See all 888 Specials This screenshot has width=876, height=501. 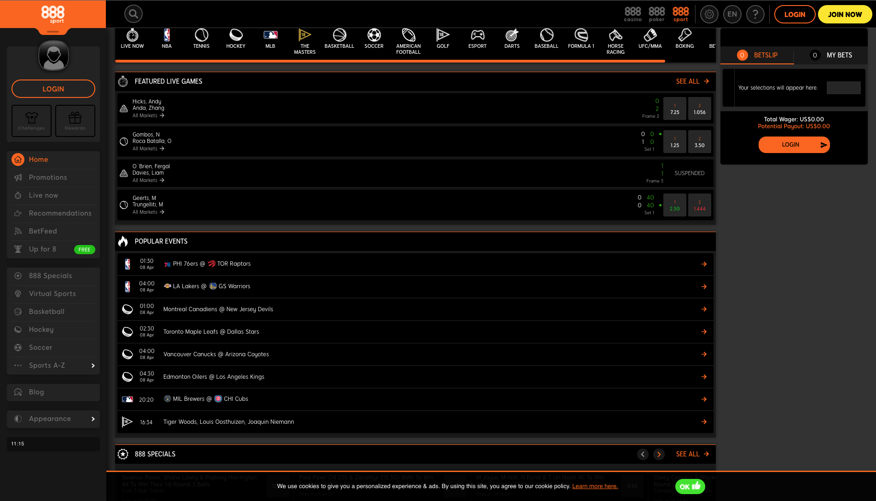click(x=692, y=454)
